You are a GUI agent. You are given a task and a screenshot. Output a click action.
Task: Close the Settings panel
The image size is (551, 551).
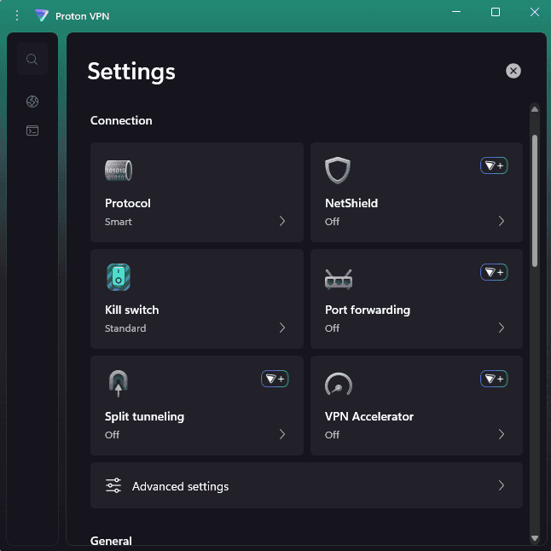(513, 71)
